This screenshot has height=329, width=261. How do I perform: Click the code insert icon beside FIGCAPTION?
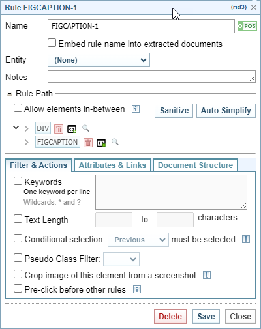pyautogui.click(x=101, y=143)
